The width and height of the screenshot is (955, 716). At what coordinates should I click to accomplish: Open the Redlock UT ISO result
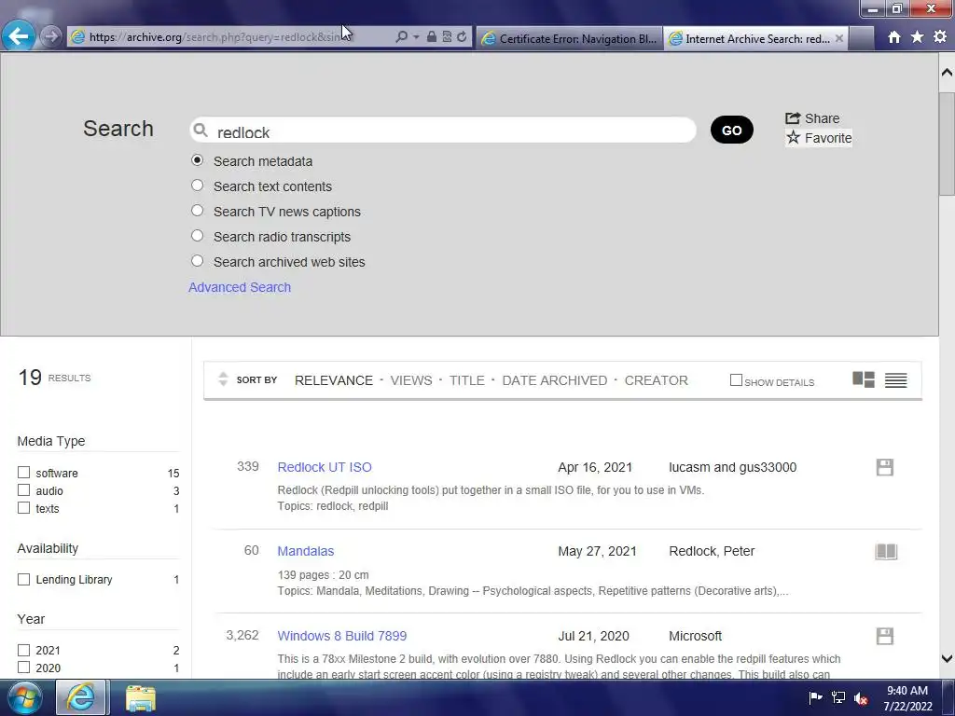(x=325, y=467)
